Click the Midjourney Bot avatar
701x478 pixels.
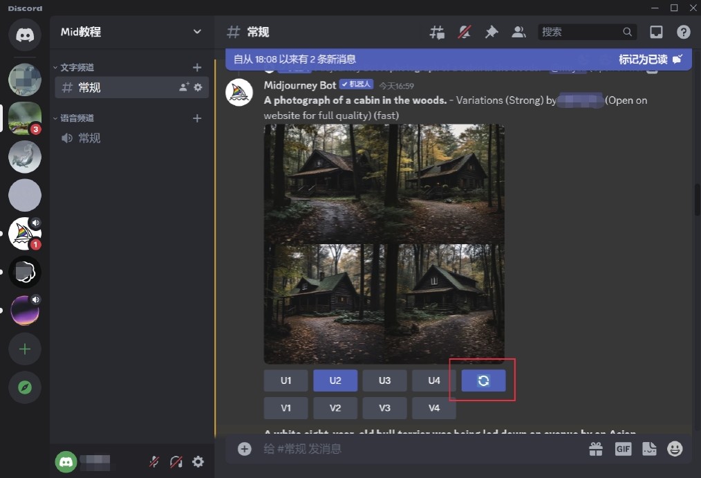[x=239, y=93]
